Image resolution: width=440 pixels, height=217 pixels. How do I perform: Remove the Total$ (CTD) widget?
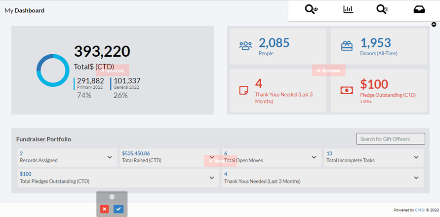click(113, 71)
